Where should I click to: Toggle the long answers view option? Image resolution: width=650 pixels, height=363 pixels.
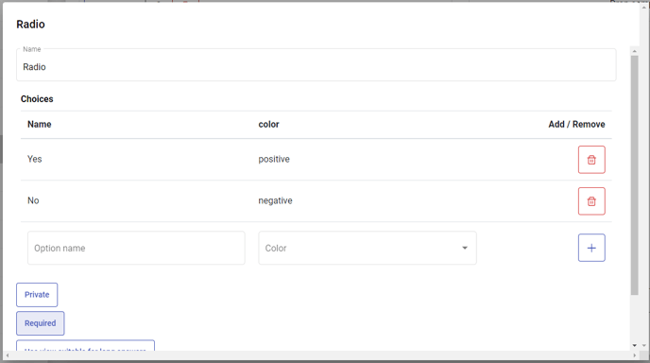coord(85,346)
